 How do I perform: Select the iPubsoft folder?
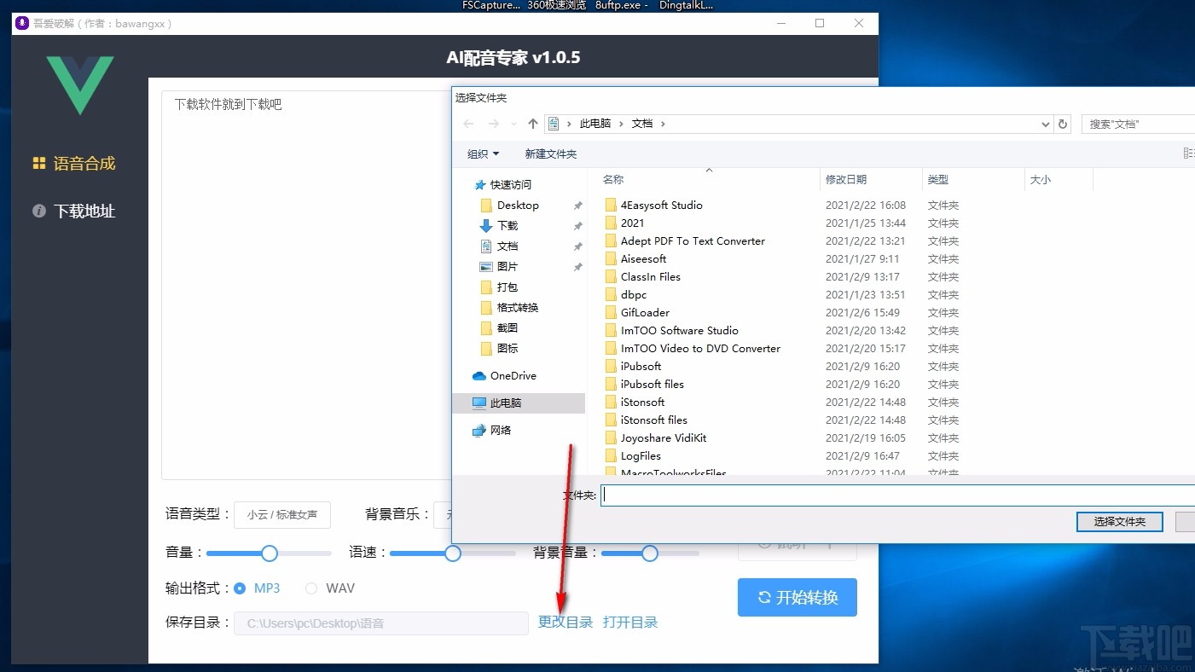(x=641, y=366)
